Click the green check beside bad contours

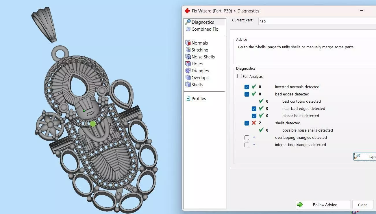click(261, 101)
